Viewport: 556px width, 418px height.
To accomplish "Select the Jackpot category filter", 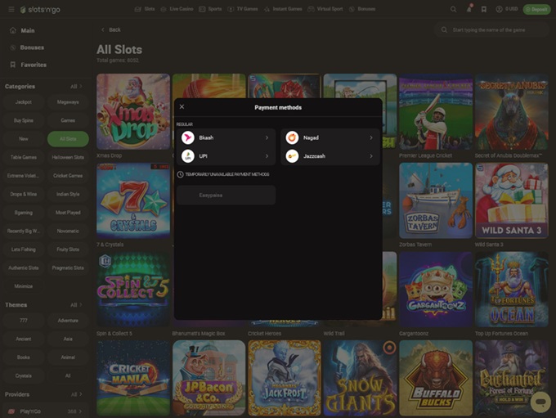I will [x=23, y=102].
